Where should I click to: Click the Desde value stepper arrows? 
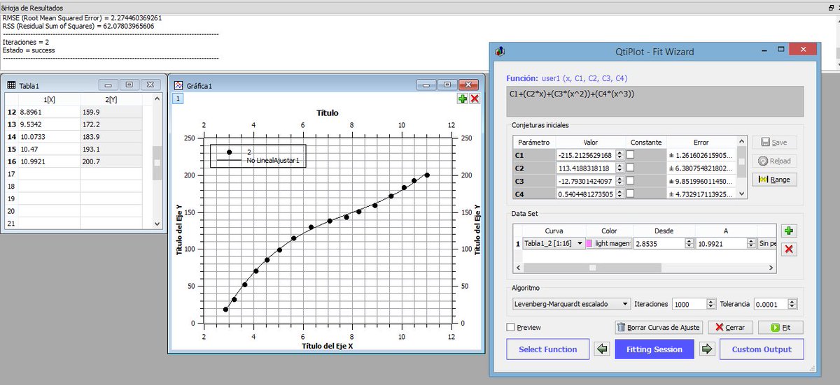[x=689, y=243]
